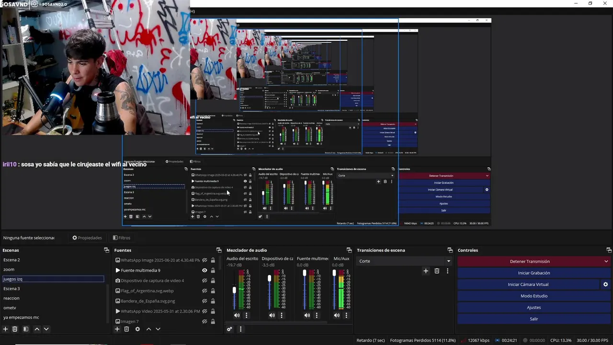Move source up in Fuentes toolbar
This screenshot has height=345, width=613.
tap(148, 329)
